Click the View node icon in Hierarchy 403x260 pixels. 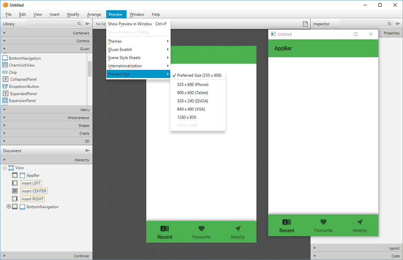(11, 168)
